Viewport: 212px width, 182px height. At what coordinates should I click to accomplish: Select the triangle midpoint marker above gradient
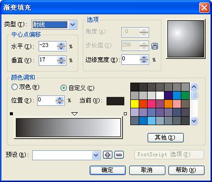tap(75, 114)
